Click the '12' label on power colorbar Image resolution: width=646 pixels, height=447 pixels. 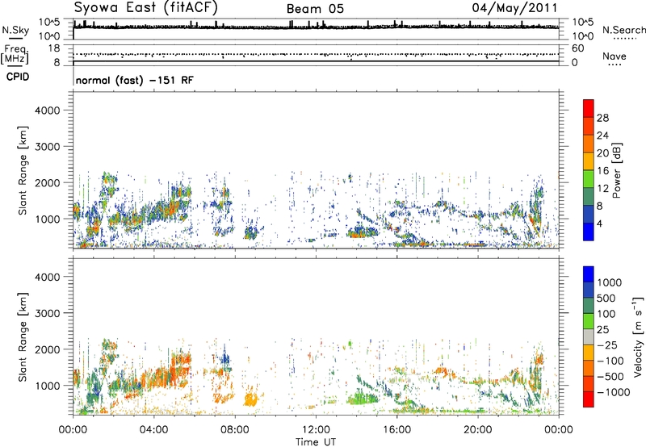[602, 188]
